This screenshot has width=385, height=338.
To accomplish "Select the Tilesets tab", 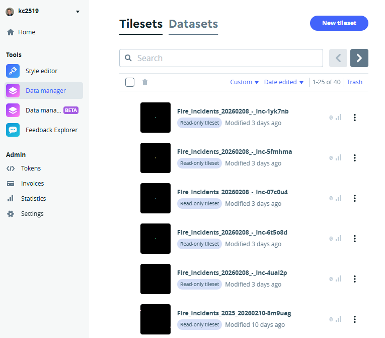I will 141,24.
